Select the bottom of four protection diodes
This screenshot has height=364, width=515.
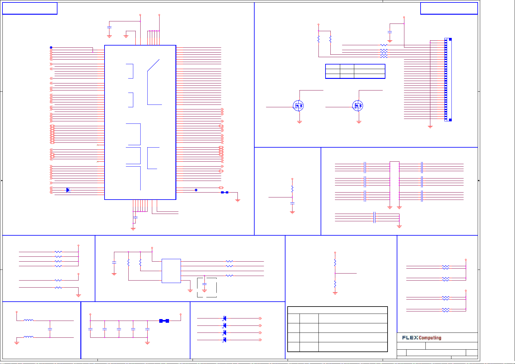point(224,340)
